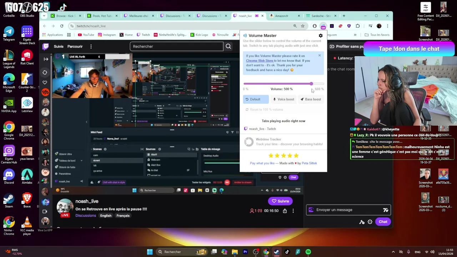The height and width of the screenshot is (257, 457).
Task: Follow the channel with Suivre button
Action: click(280, 201)
